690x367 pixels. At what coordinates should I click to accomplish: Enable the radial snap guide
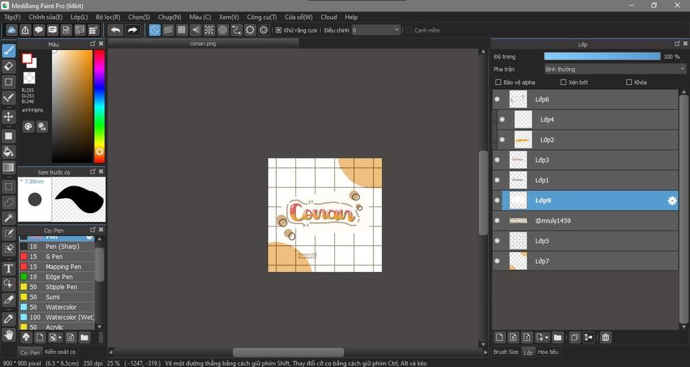[209, 30]
